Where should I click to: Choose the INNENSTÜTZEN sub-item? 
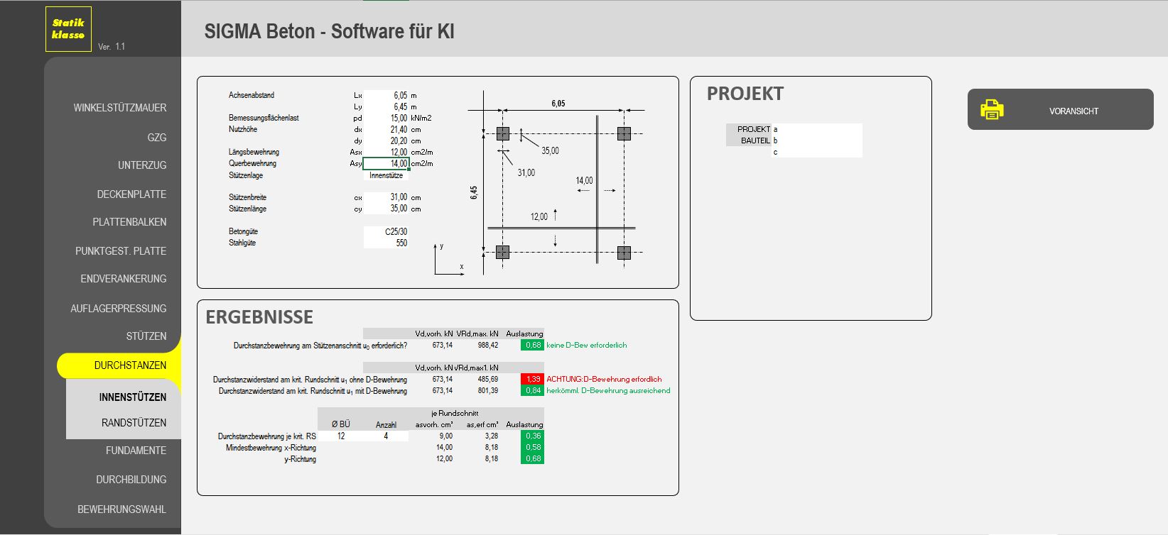(133, 397)
